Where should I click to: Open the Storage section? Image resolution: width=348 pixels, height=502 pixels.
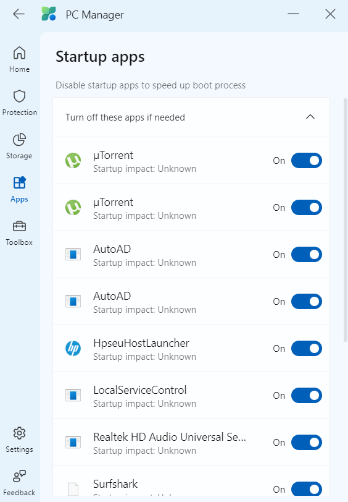19,146
